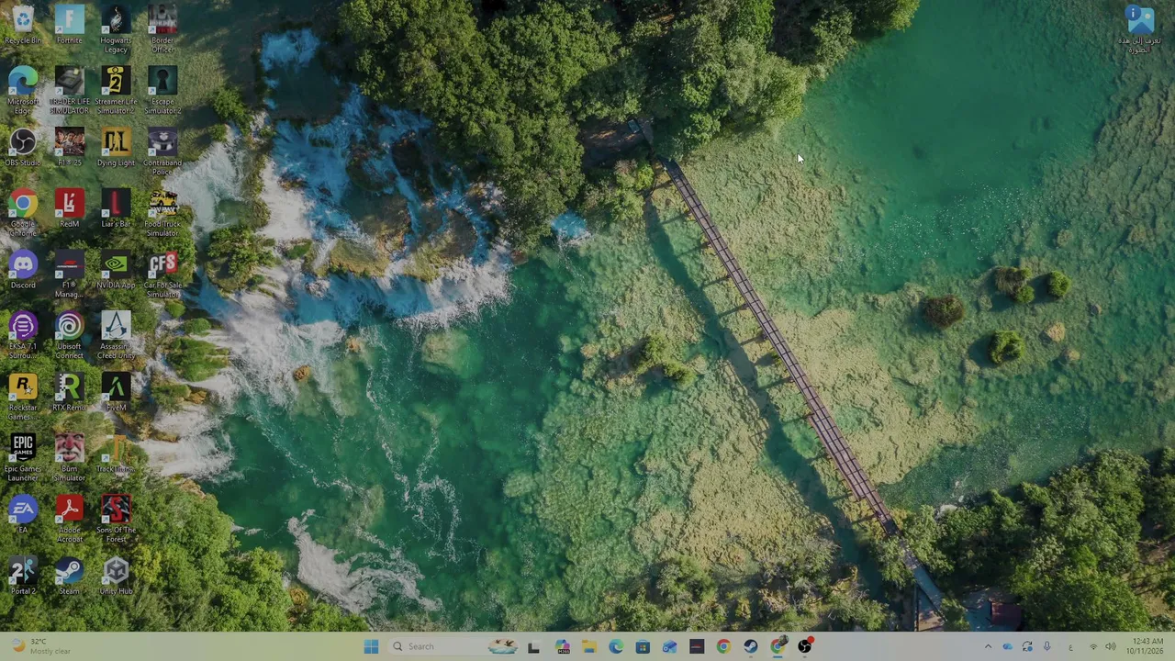Select the Sons Of The Forest shortcut

[116, 521]
